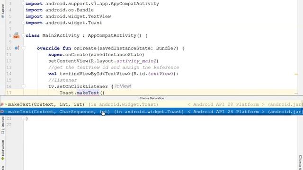Click the fold end marker on line 6
The height and width of the screenshot is (170, 303).
pyautogui.click(x=23, y=23)
